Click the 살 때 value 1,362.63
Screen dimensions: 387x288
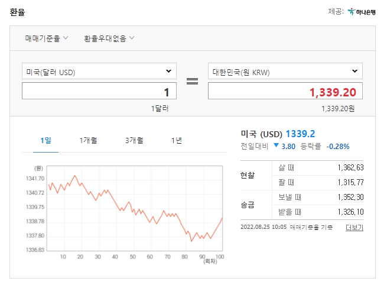(351, 168)
